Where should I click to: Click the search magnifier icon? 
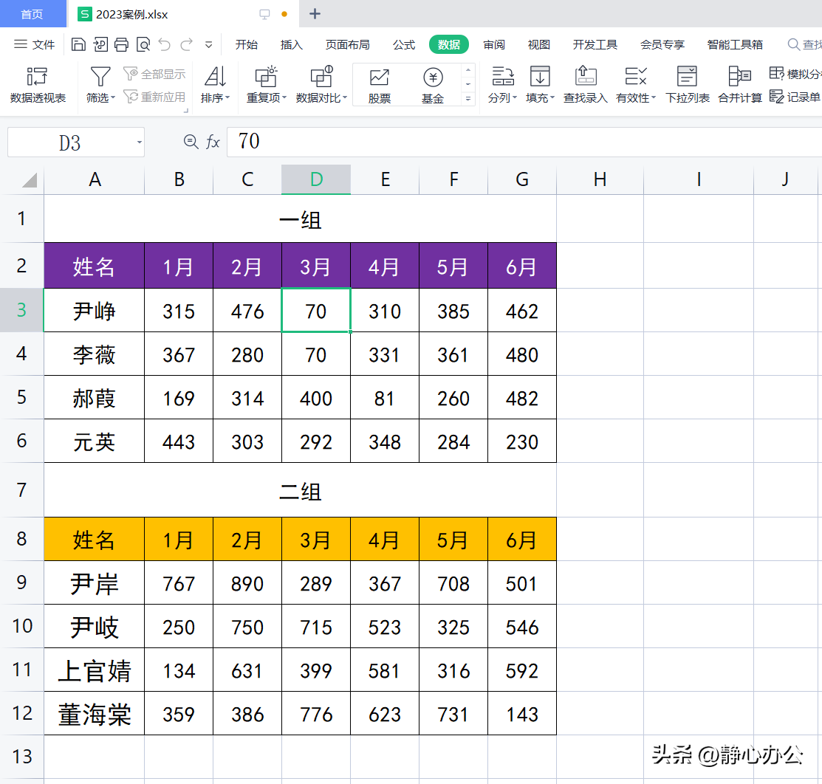tap(794, 44)
